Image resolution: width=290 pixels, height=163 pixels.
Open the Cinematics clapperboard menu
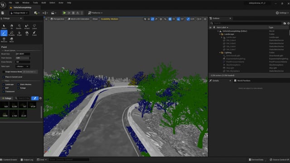point(53,13)
